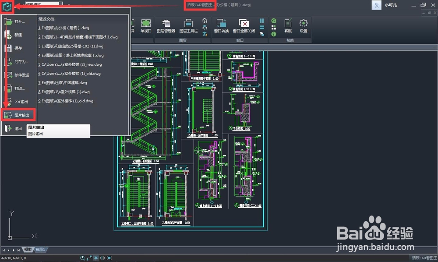Image resolution: width=438 pixels, height=262 pixels.
Task: Click 窗口转换 window switch icon
Action: (221, 26)
